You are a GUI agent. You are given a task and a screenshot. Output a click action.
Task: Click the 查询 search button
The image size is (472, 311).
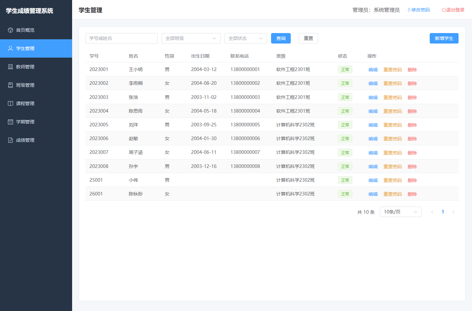281,38
